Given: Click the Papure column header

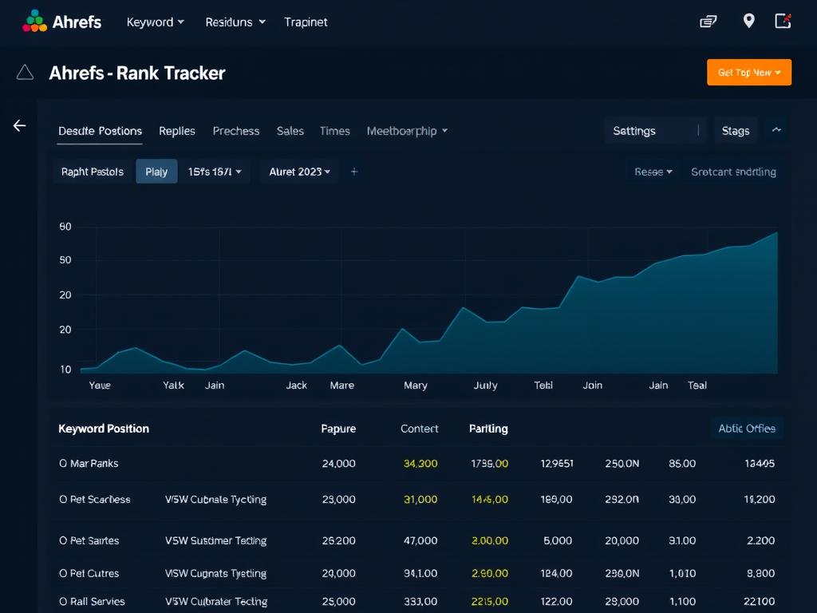Looking at the screenshot, I should (338, 429).
